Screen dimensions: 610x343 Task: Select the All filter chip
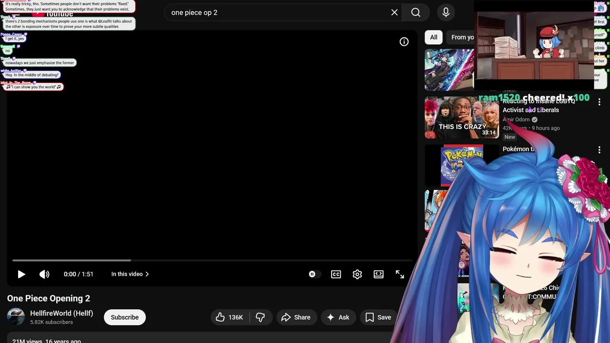click(x=434, y=37)
